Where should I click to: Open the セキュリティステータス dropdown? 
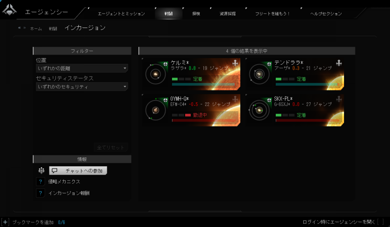tap(82, 87)
